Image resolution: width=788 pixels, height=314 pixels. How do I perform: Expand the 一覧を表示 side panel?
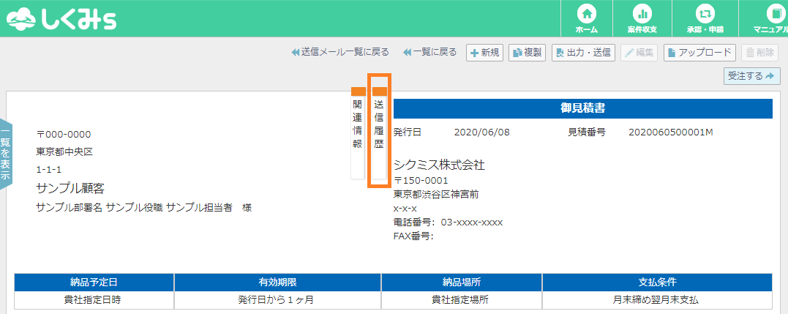pyautogui.click(x=6, y=154)
